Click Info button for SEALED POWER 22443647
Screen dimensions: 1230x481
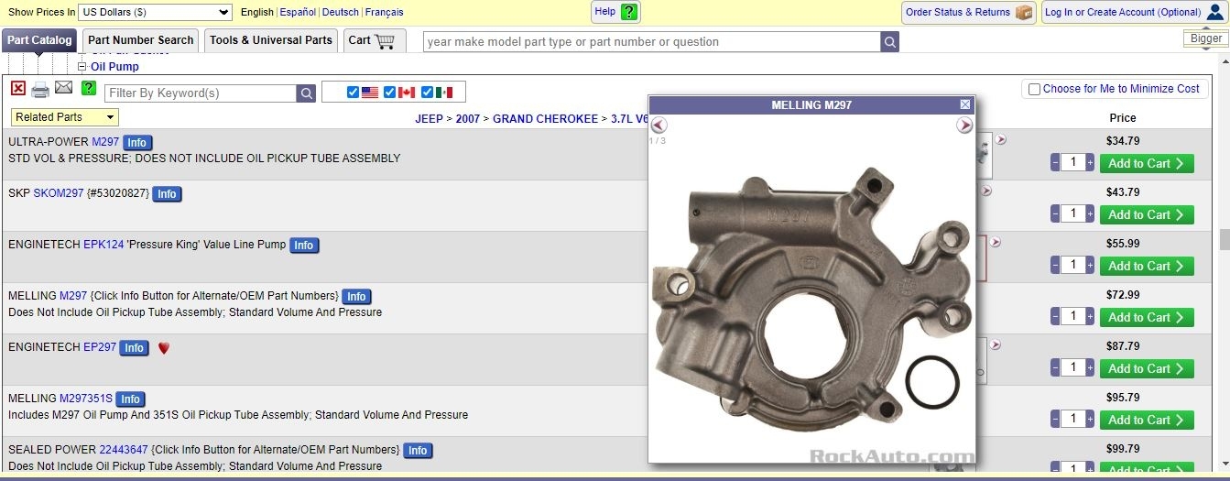click(418, 451)
